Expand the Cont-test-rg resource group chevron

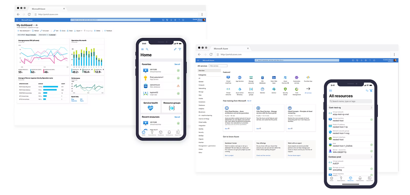click(x=372, y=108)
